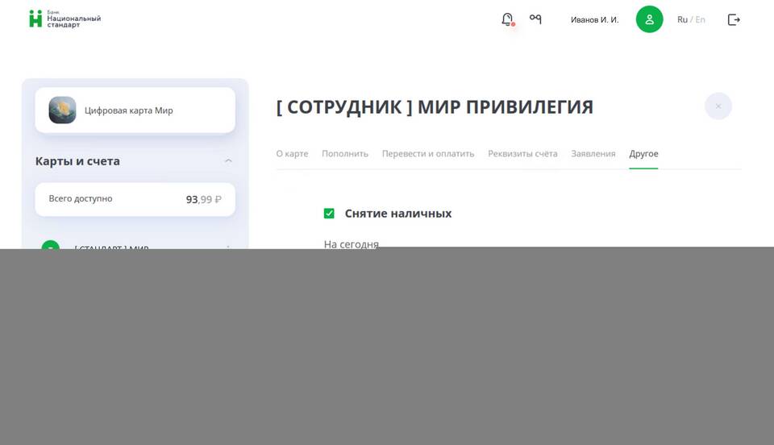This screenshot has height=445, width=774.
Task: Switch language to En
Action: coord(700,19)
